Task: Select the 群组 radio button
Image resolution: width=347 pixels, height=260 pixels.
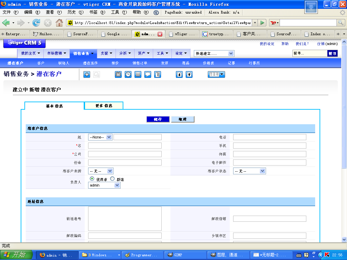Action: [113, 179]
